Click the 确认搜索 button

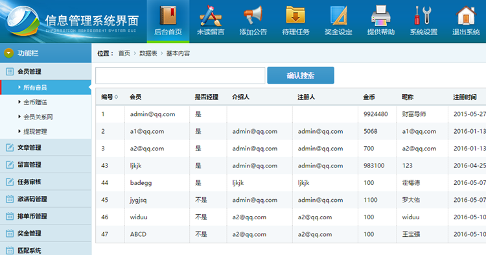[x=301, y=75]
